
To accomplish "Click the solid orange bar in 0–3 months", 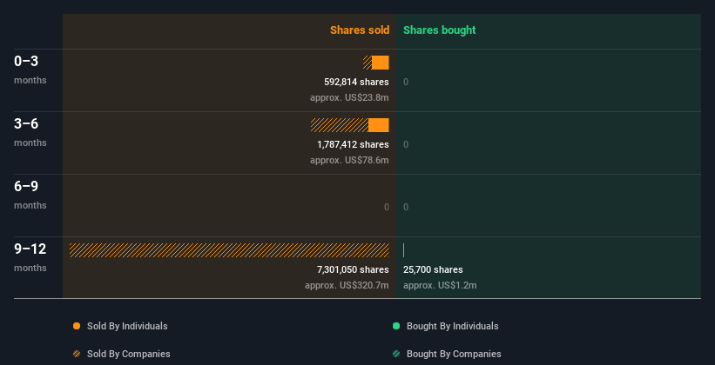I will pos(381,63).
